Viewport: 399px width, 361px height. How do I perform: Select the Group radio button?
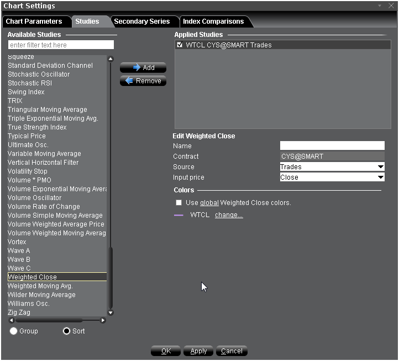coord(14,331)
